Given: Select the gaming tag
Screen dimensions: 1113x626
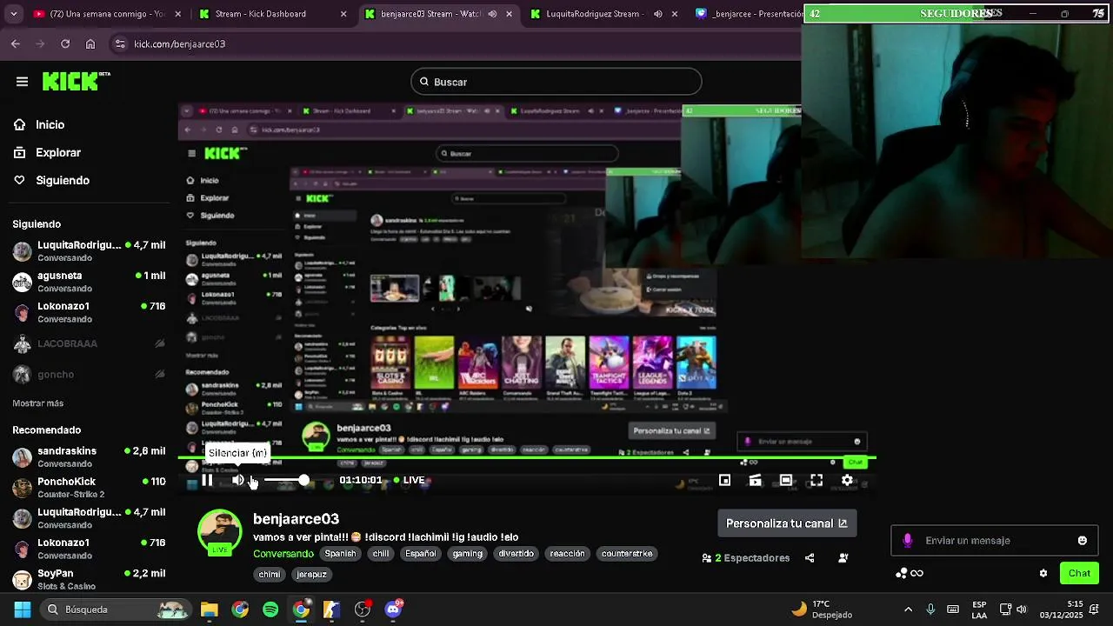Looking at the screenshot, I should click(x=467, y=554).
